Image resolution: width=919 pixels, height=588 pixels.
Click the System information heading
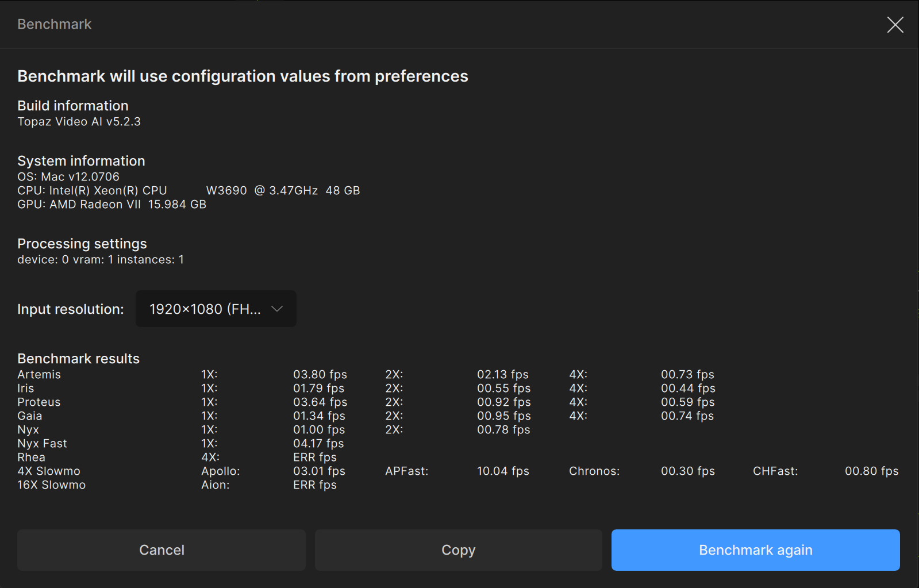[x=81, y=161]
